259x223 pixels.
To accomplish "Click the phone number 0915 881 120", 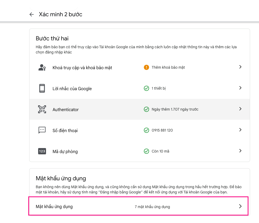I will tap(162, 130).
